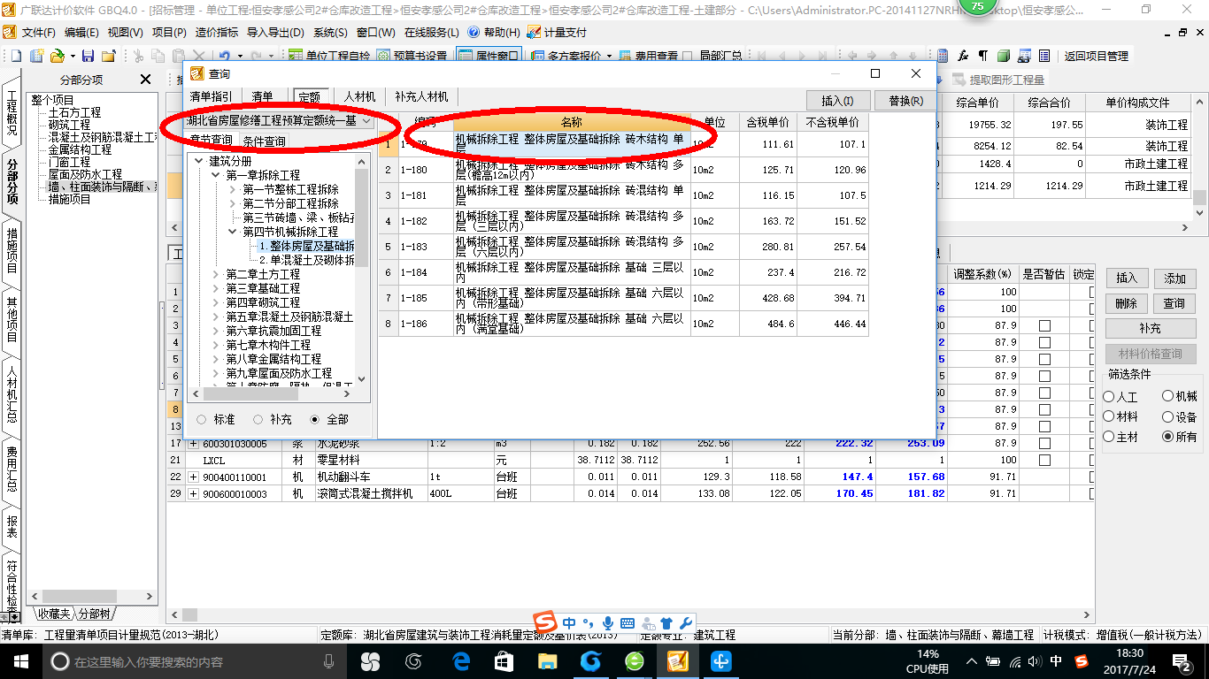Screen dimensions: 1209x679
Task: Collapse 第四节机械拆除工程 node
Action: [233, 232]
